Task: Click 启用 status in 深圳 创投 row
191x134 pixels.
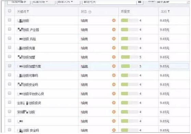Action: point(85,112)
